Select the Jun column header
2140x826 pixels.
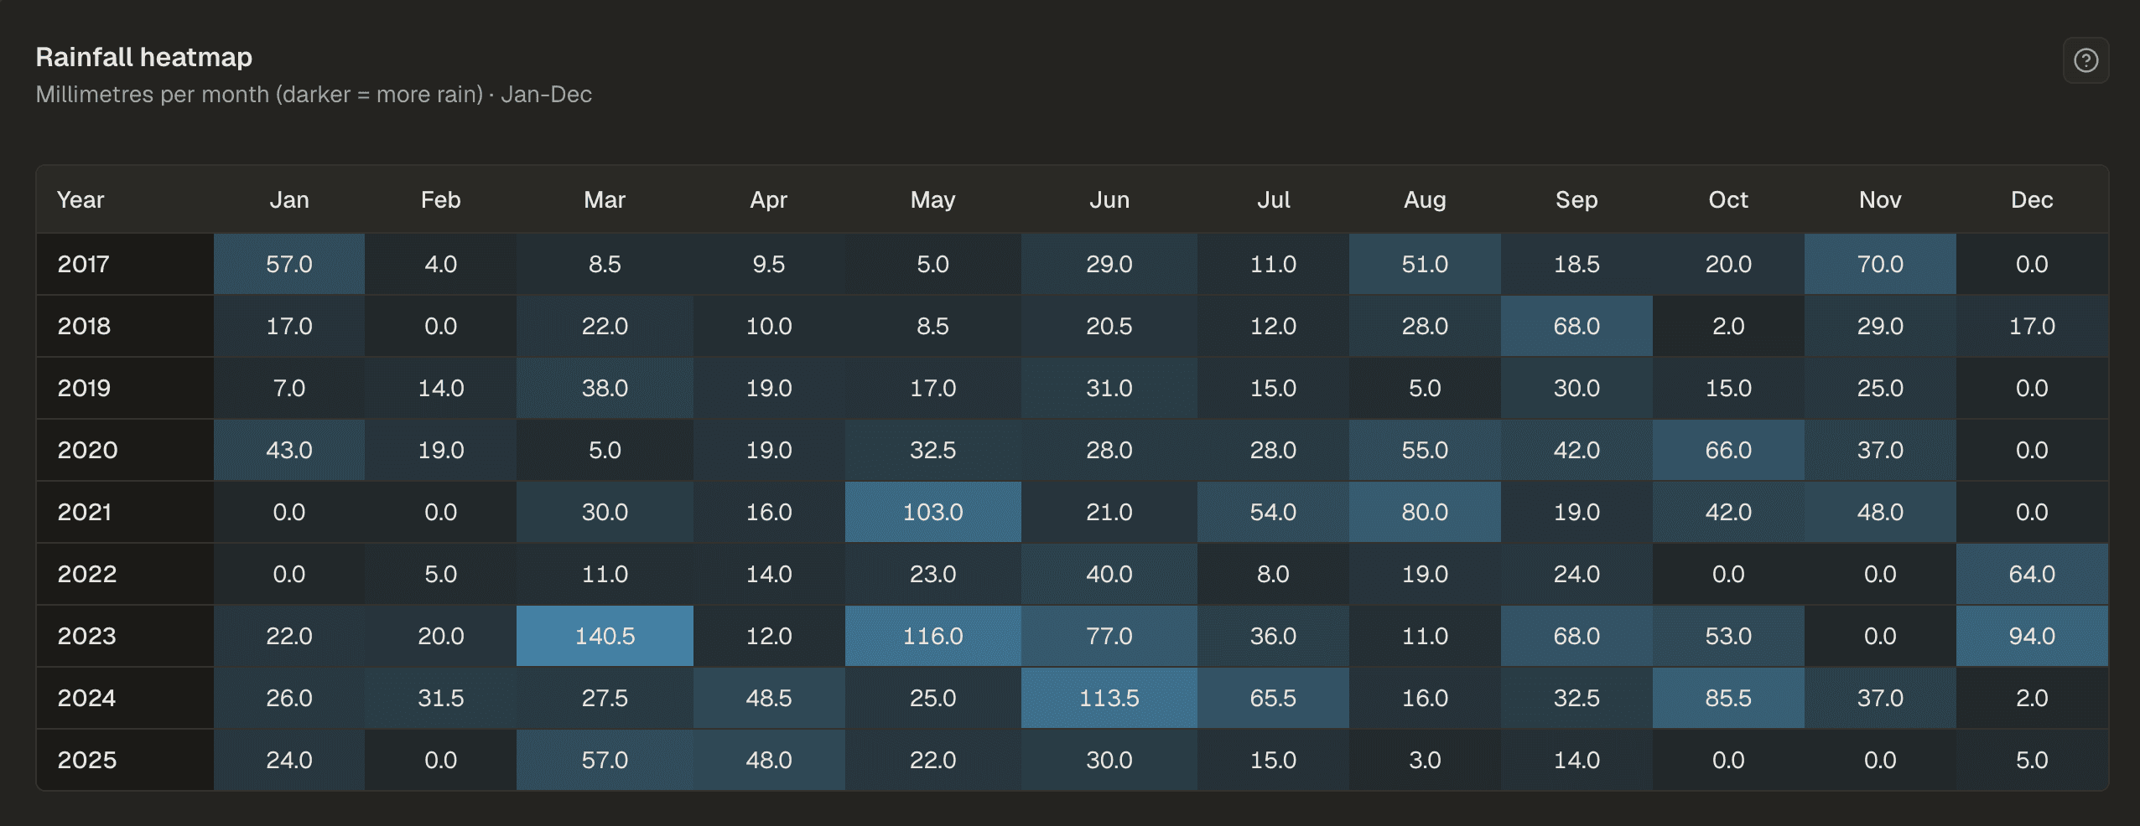(1109, 199)
